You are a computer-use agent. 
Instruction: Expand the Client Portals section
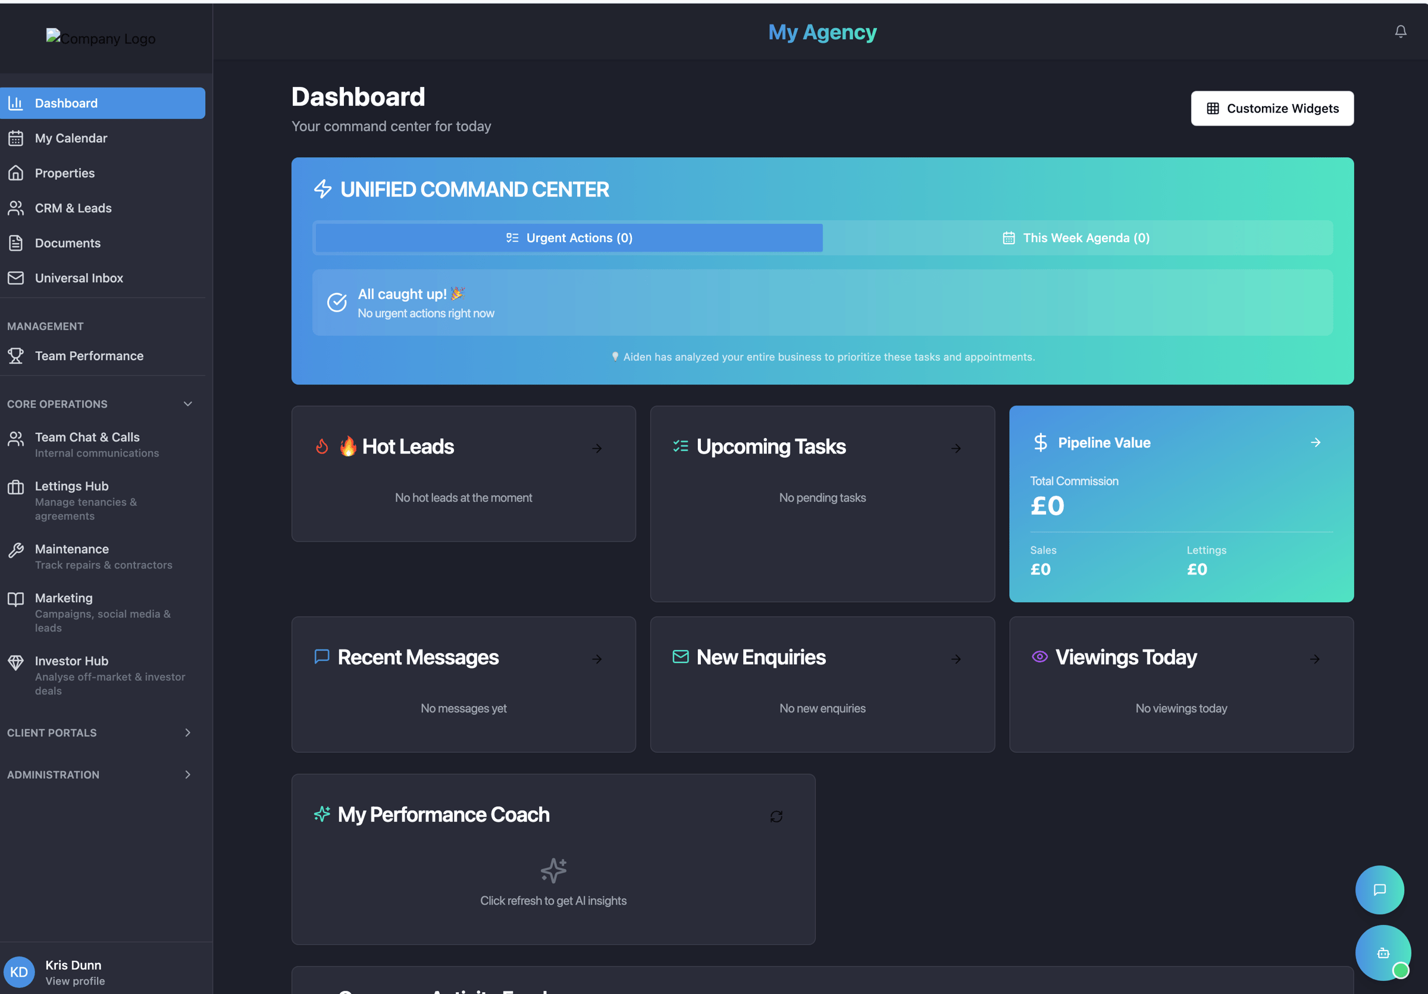188,733
